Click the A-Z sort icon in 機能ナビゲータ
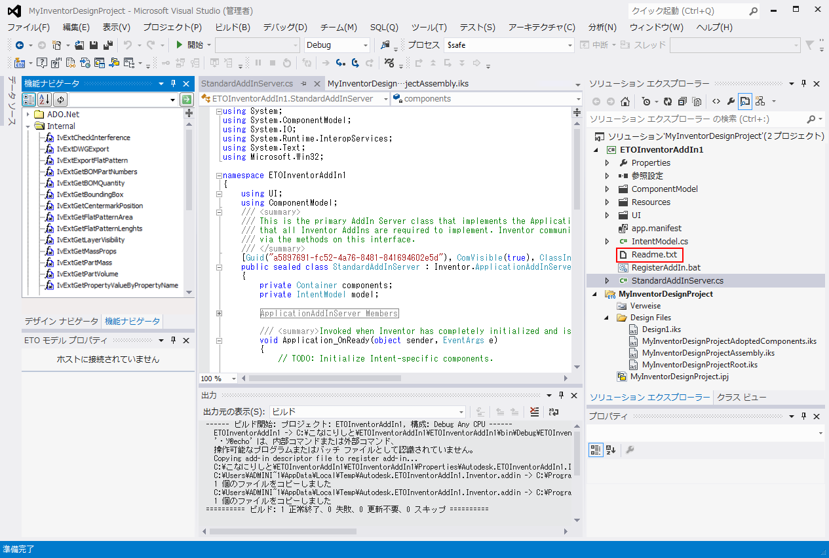 (44, 100)
